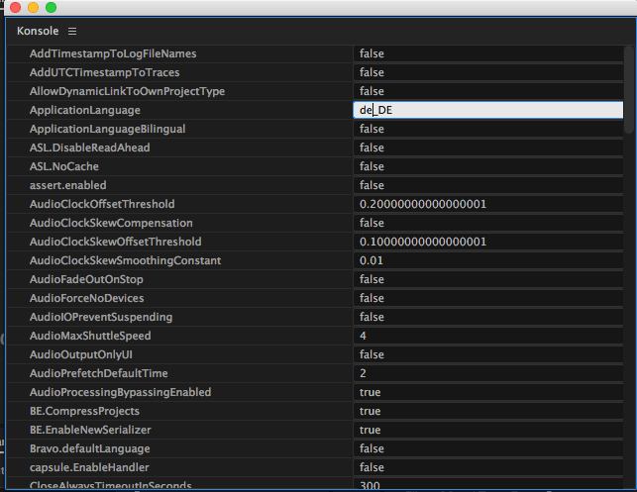Viewport: 637px width, 492px height.
Task: Toggle the assert.enabled false value
Action: (x=485, y=186)
